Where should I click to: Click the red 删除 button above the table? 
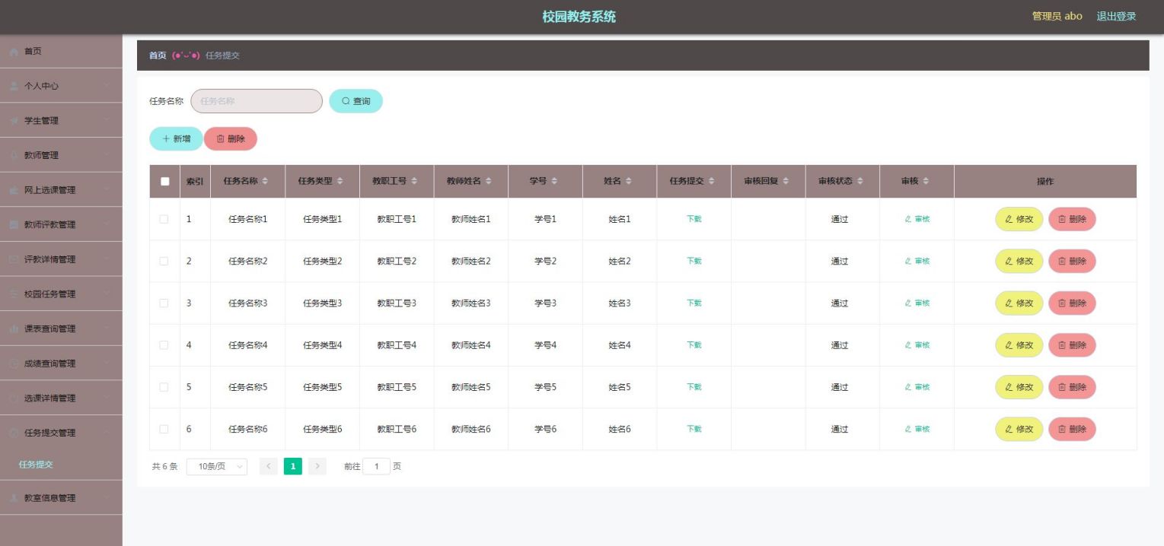[231, 139]
